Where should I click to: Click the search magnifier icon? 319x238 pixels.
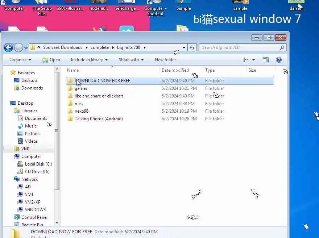tap(282, 47)
